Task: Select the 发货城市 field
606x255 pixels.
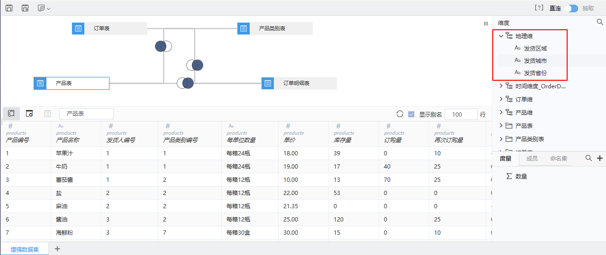Action: (x=535, y=60)
